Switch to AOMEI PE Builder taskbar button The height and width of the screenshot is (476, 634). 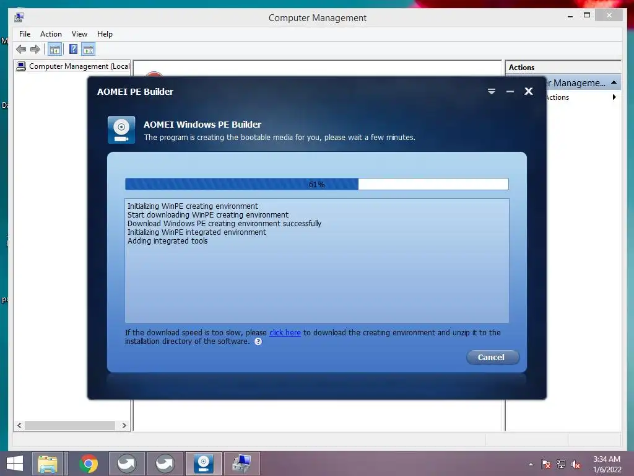tap(203, 464)
